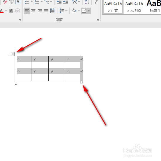This screenshot has height=161, width=161.
Task: Open the font color dropdown arrow
Action: pos(6,11)
